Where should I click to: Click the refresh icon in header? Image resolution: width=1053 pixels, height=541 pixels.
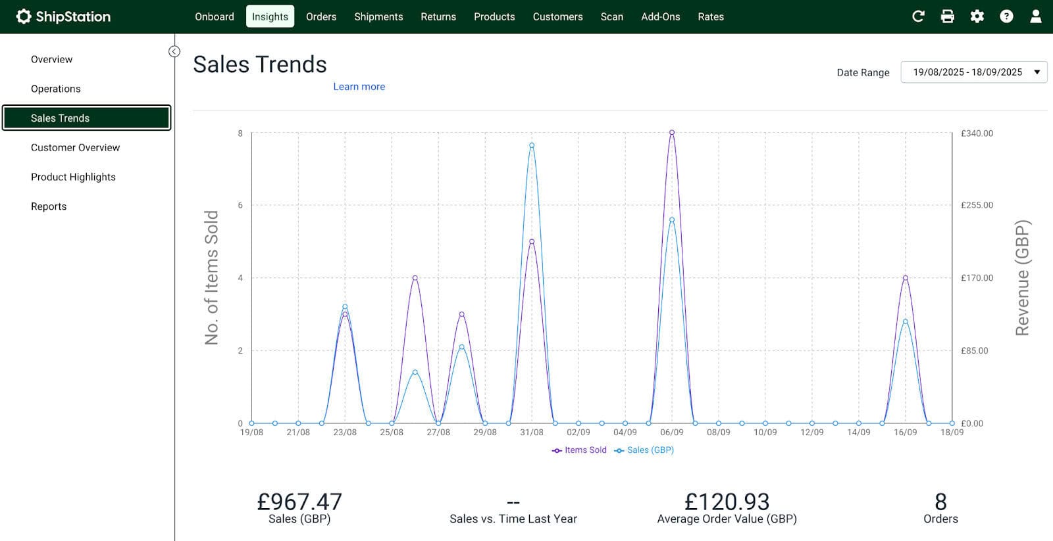pyautogui.click(x=918, y=16)
